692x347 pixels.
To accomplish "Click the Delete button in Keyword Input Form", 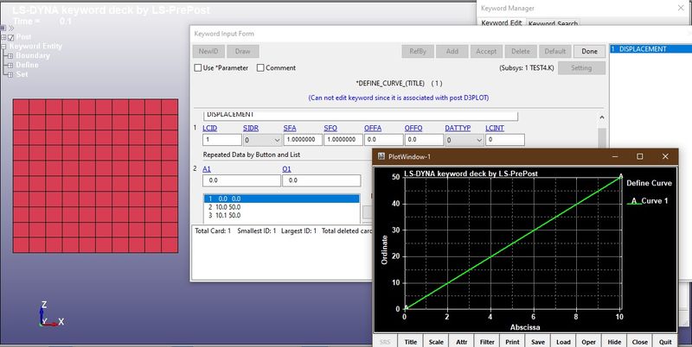I will point(521,51).
